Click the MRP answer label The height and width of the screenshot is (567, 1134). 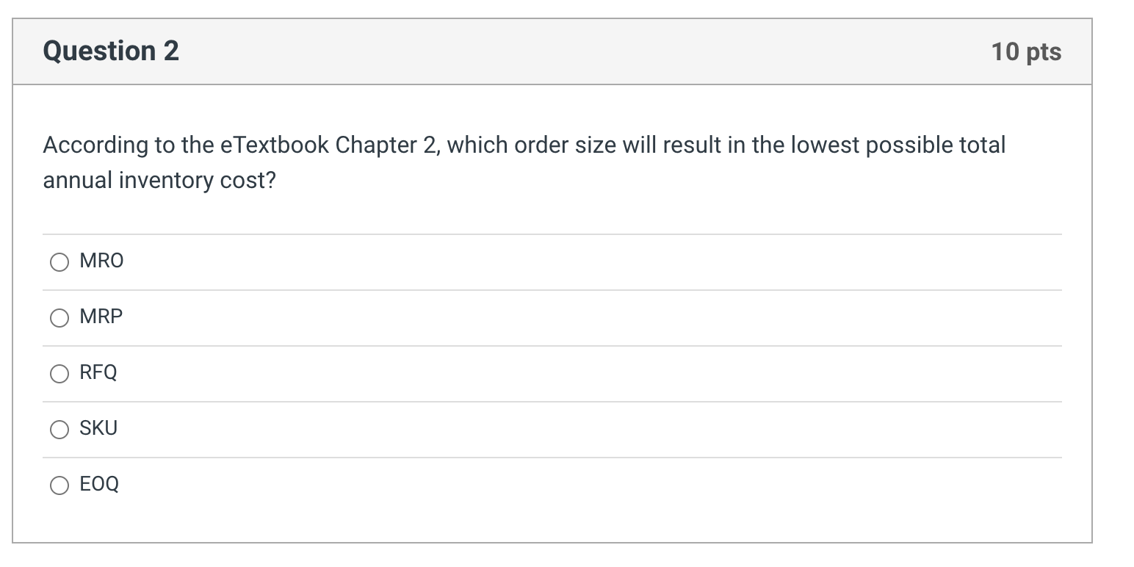click(101, 317)
